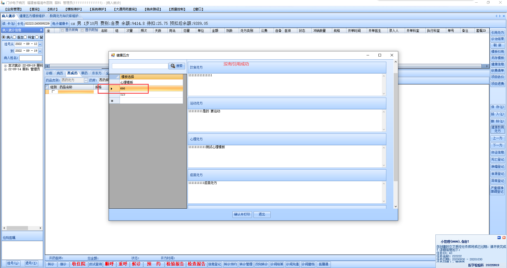Check the 显示所有 checkbox

click(x=62, y=30)
